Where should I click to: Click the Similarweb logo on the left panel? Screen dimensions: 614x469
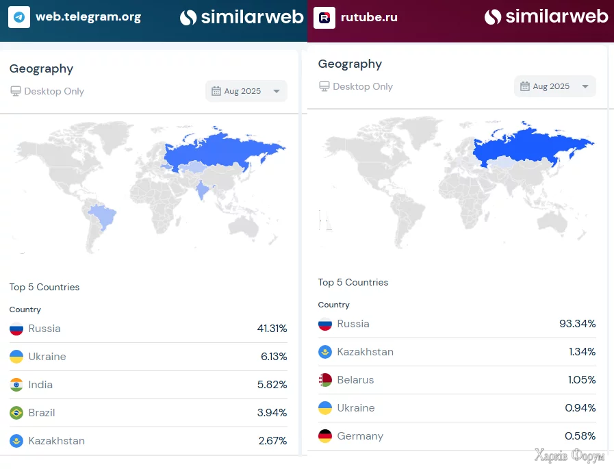tap(242, 17)
